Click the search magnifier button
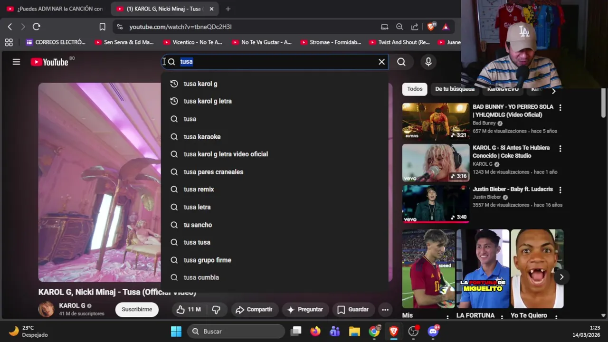 coord(401,62)
